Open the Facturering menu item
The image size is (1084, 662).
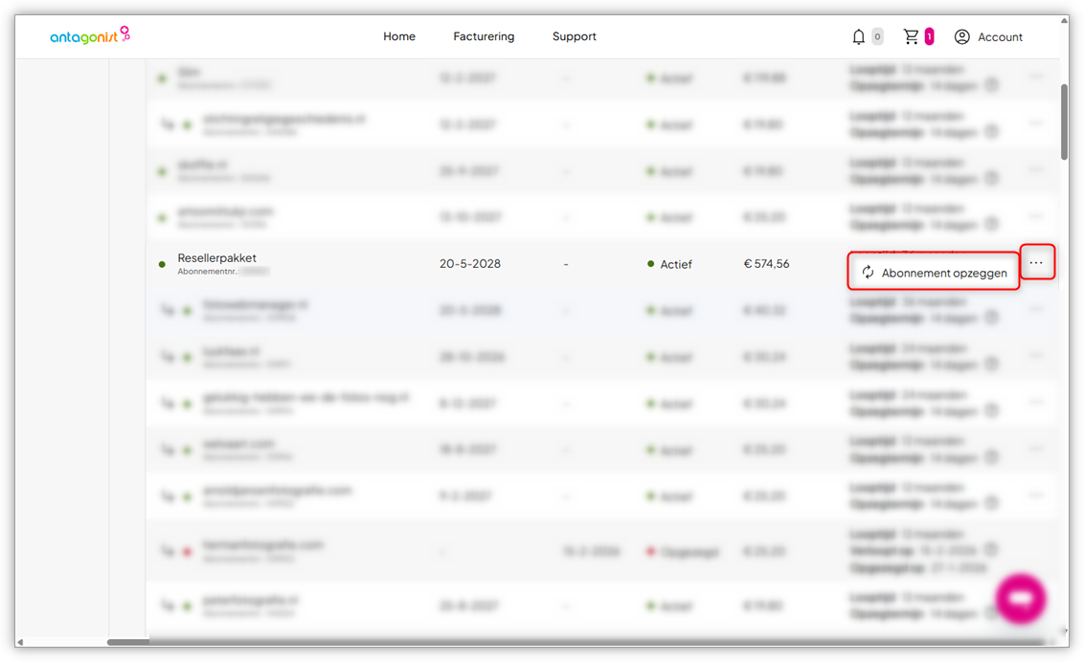484,36
